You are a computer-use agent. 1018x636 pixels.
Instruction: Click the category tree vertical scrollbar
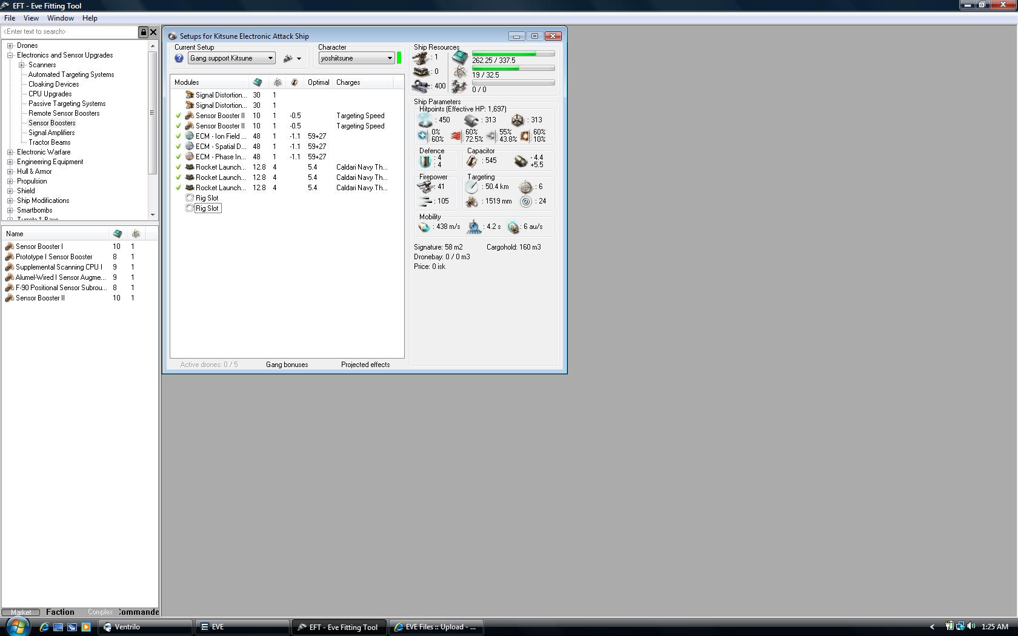(x=153, y=130)
